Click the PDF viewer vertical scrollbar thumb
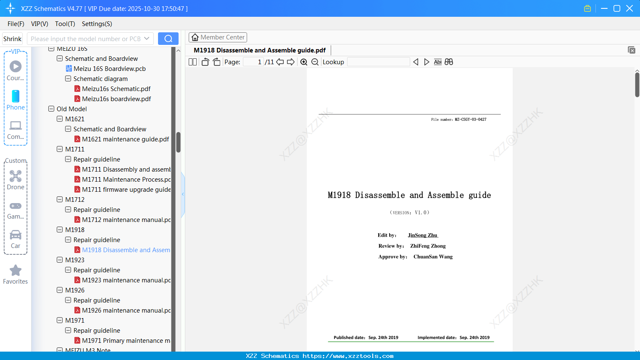640x360 pixels. pos(637,85)
